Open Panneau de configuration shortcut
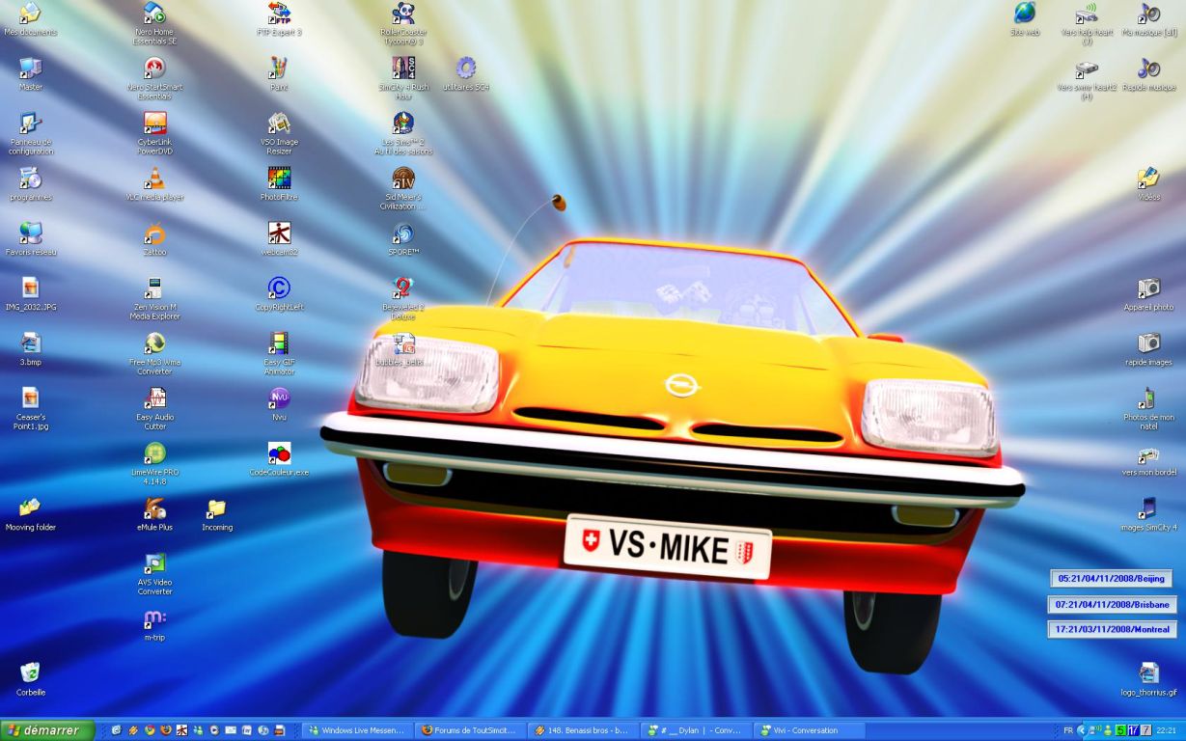The image size is (1186, 741). [x=30, y=123]
